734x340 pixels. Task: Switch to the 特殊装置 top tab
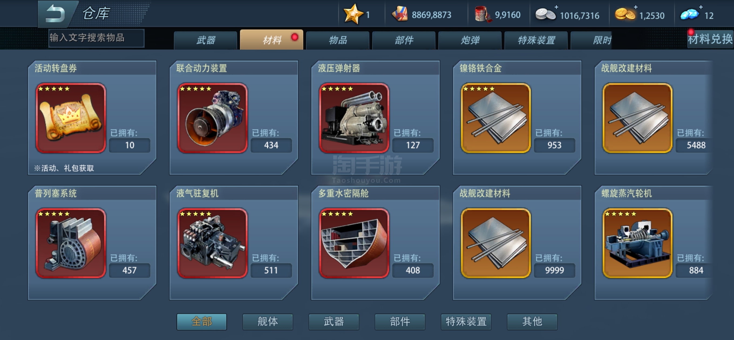click(x=536, y=40)
